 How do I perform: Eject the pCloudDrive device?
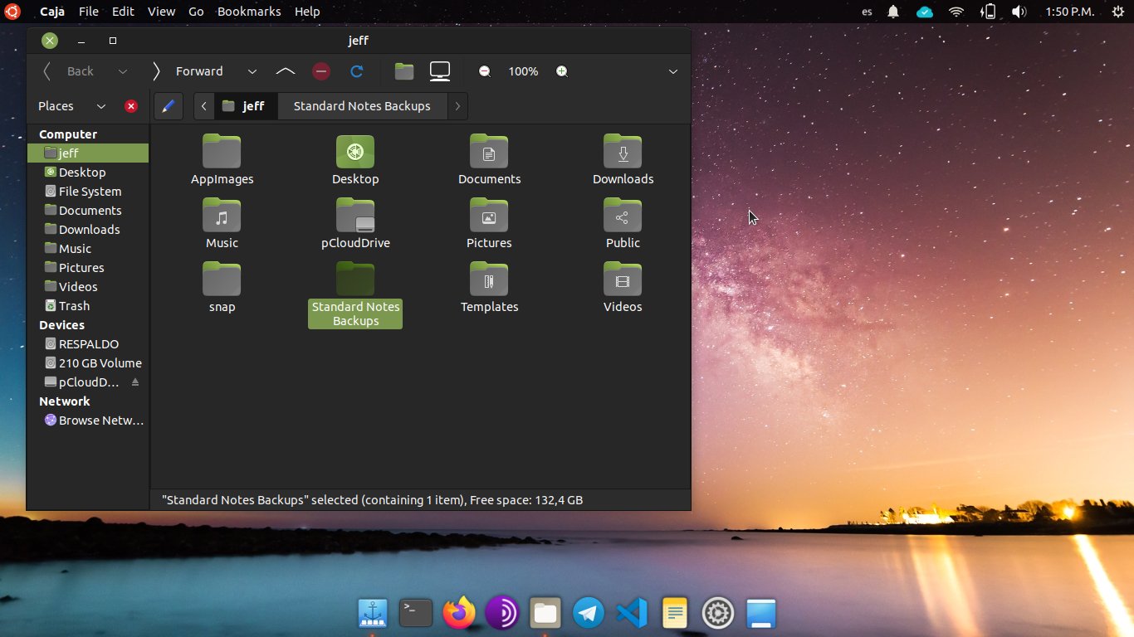(x=135, y=382)
